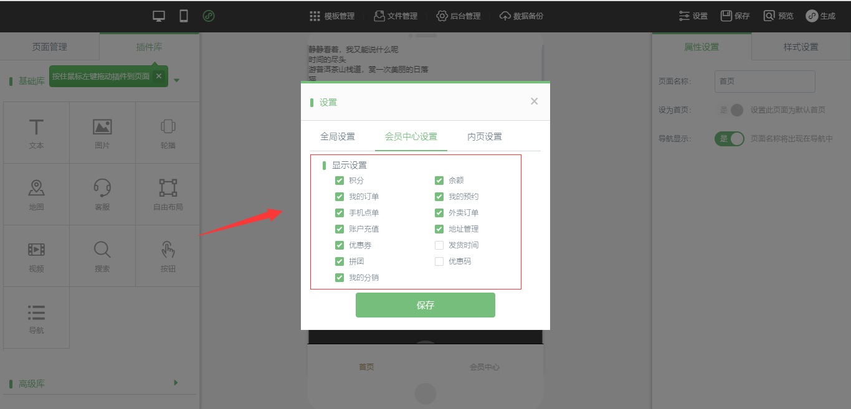Enable the 优惠码 checkbox

(x=439, y=261)
